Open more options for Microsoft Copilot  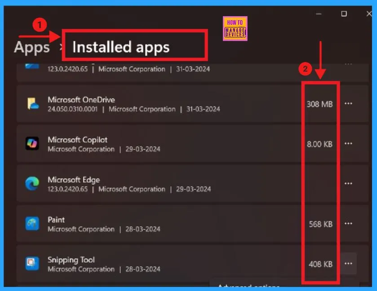pyautogui.click(x=348, y=143)
